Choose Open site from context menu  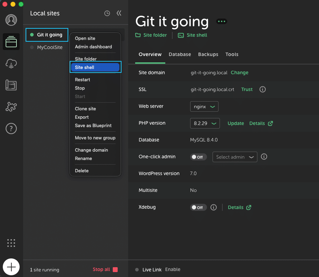(x=85, y=38)
